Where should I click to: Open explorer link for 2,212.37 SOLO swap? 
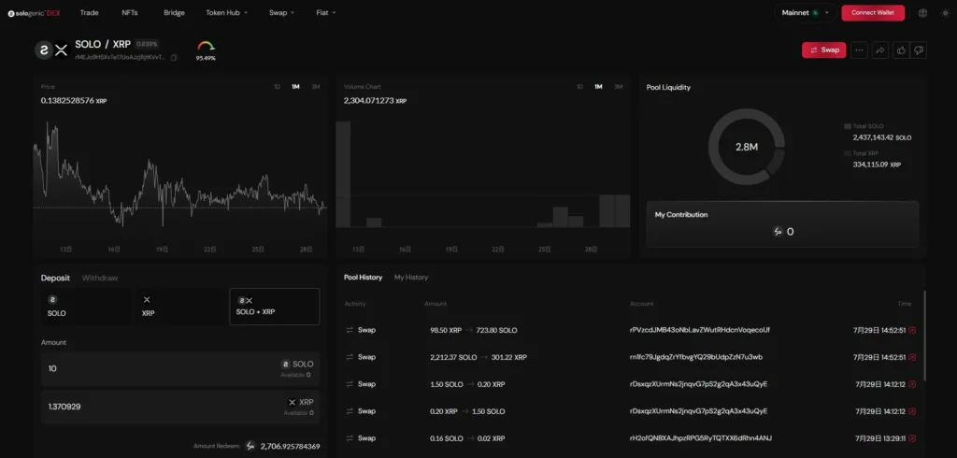(912, 357)
